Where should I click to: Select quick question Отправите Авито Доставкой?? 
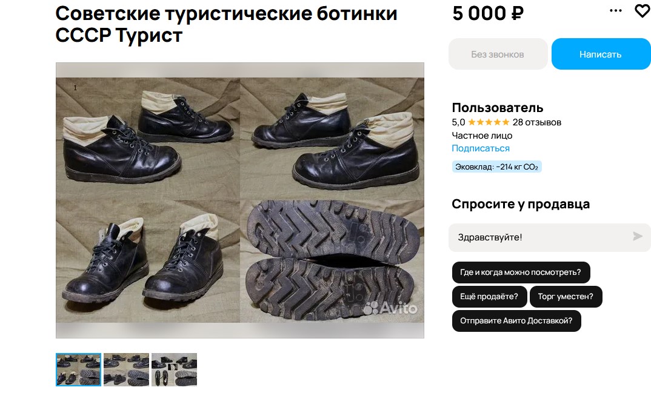pyautogui.click(x=516, y=321)
